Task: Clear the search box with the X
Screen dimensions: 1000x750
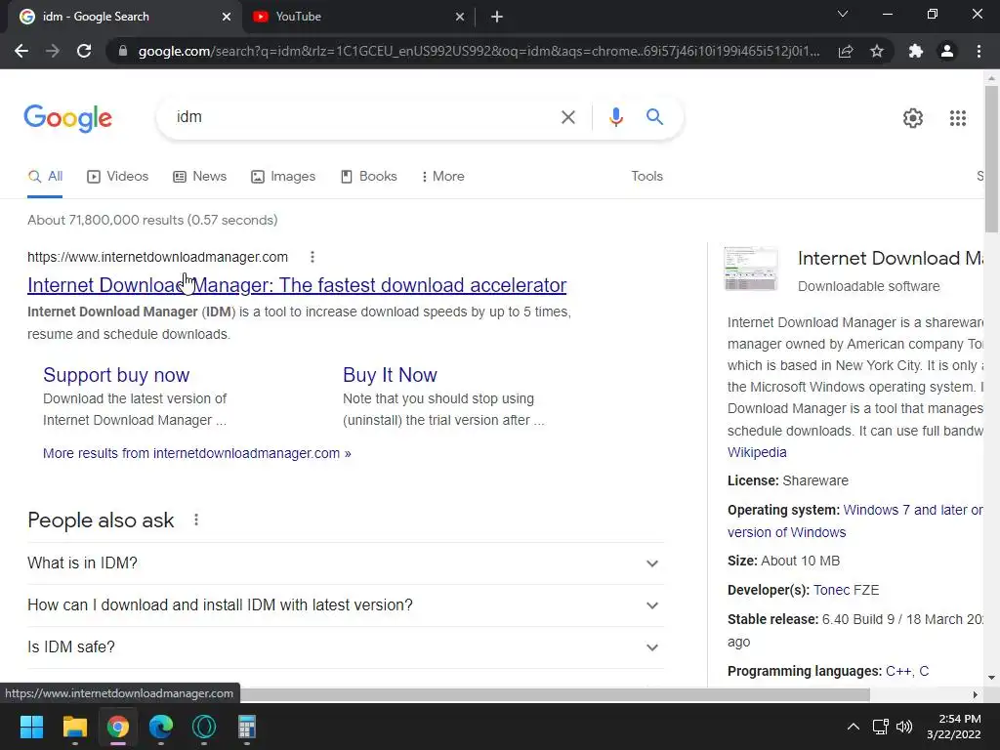Action: click(567, 117)
